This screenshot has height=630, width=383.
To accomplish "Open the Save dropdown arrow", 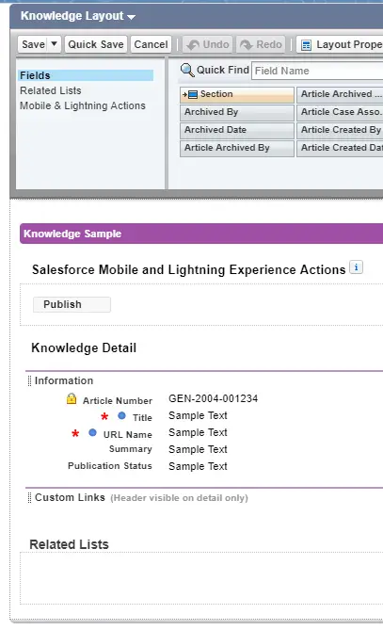I will click(x=55, y=44).
